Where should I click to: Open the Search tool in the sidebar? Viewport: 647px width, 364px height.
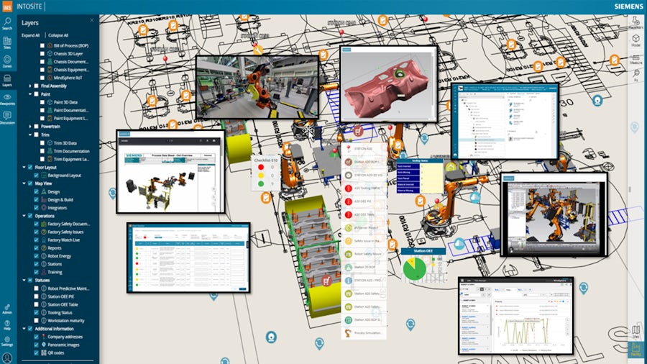coord(7,23)
